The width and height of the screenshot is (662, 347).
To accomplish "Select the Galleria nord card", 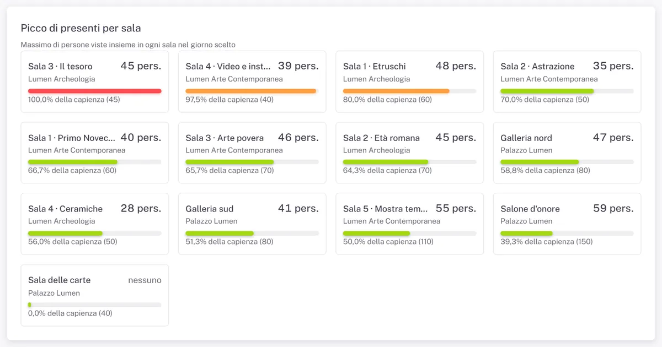I will pyautogui.click(x=567, y=153).
